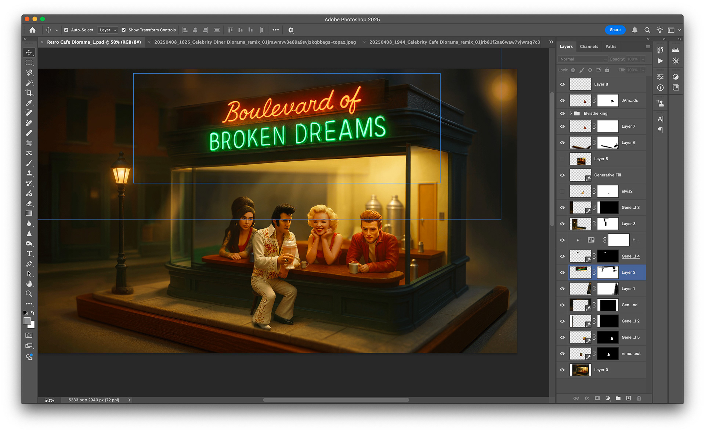
Task: Select the Eyedropper tool
Action: tap(29, 103)
